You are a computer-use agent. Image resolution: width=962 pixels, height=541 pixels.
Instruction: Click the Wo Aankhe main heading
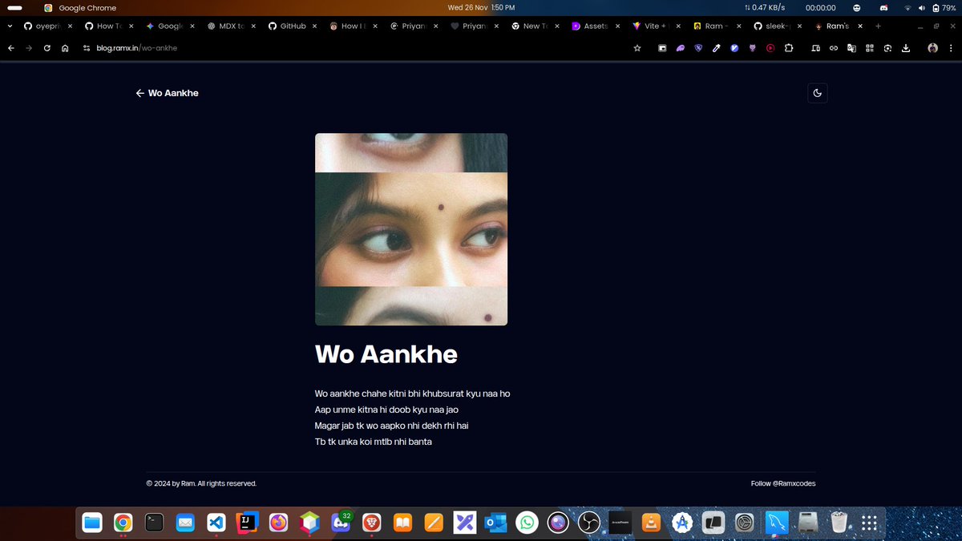click(386, 354)
